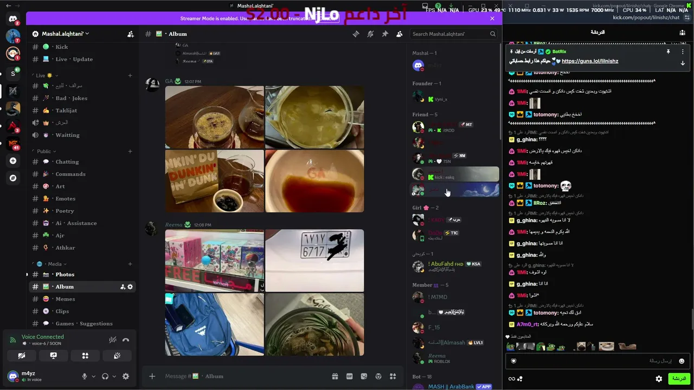Toggle microphone mute for m4yz

[x=85, y=376]
